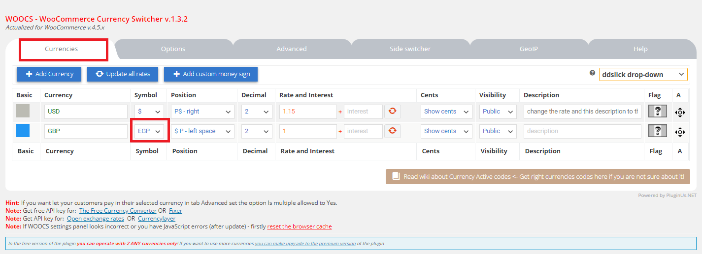The height and width of the screenshot is (254, 702).
Task: Click the USD interest field
Action: 363,112
